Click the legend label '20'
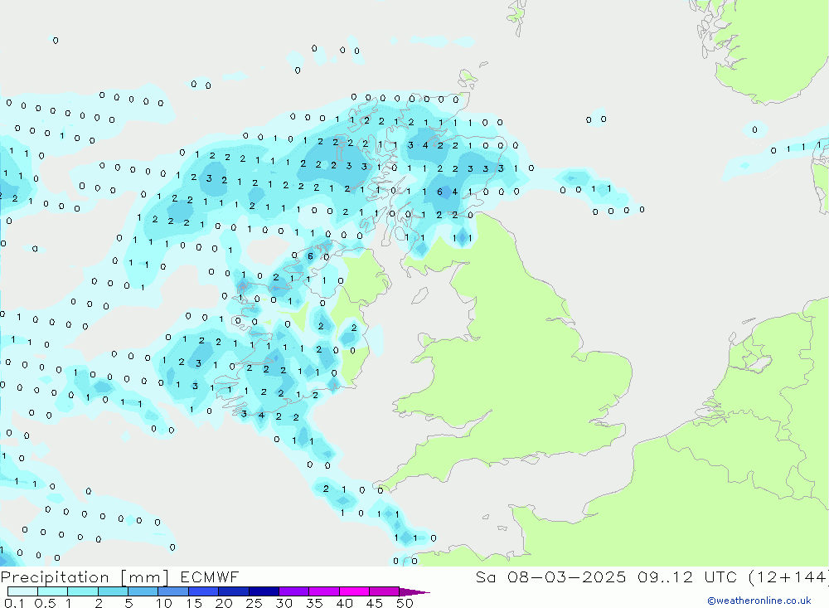Viewport: 829px width, 608px height. tap(224, 603)
